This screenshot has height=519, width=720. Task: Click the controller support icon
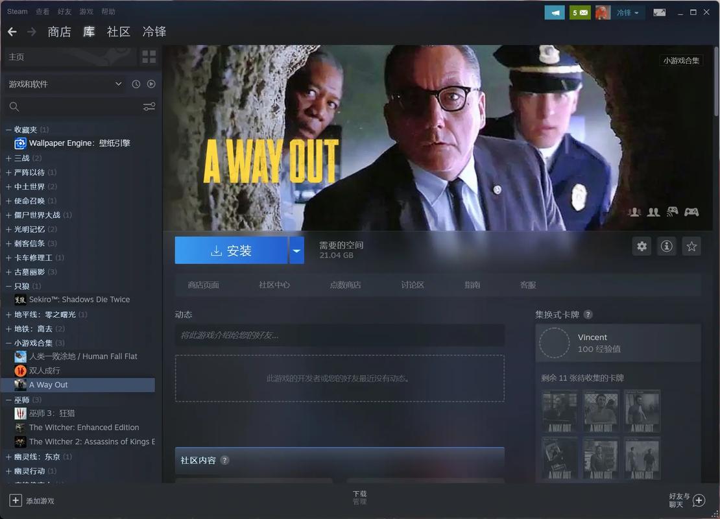coord(691,211)
